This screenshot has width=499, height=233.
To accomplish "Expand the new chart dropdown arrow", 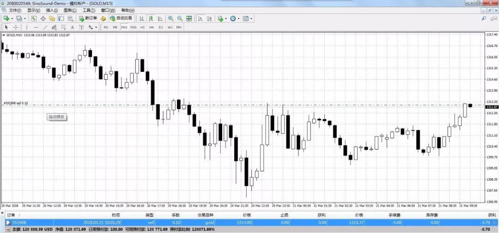I will click(x=12, y=18).
